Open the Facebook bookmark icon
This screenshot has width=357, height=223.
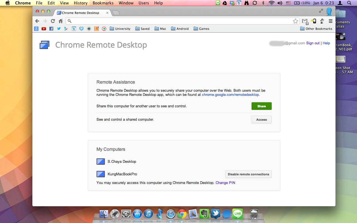[x=51, y=29]
